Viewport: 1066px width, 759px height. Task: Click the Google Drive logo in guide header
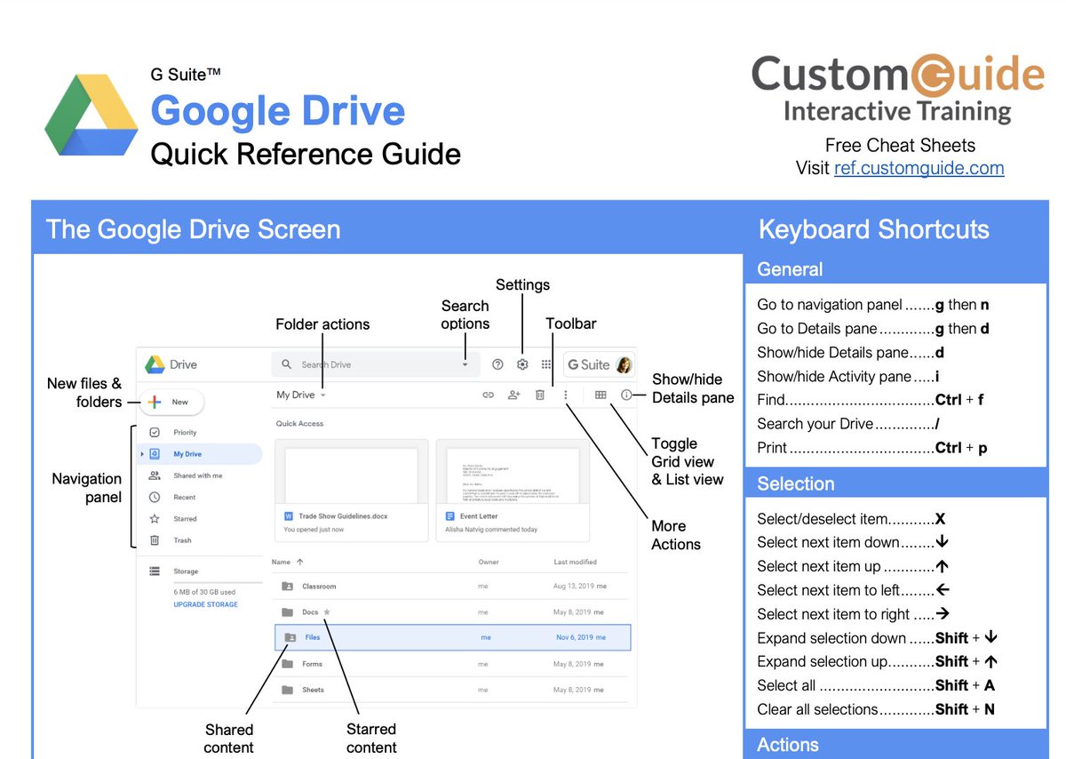91,116
